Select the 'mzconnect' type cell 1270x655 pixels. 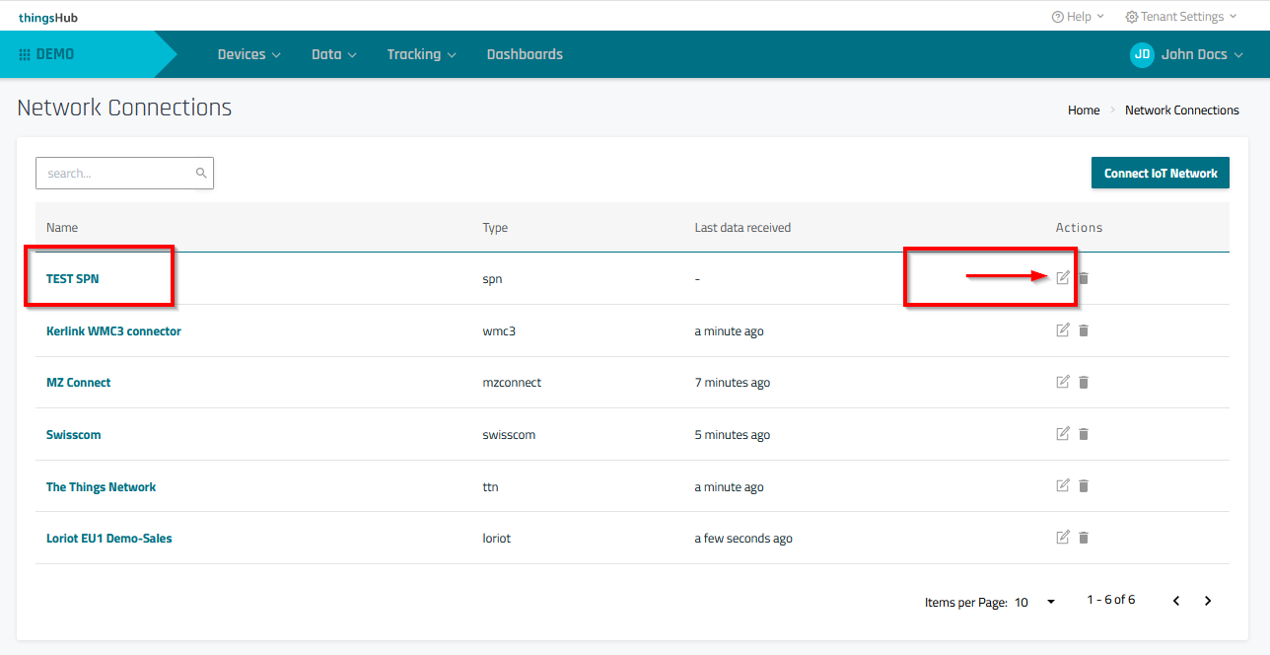pos(512,383)
